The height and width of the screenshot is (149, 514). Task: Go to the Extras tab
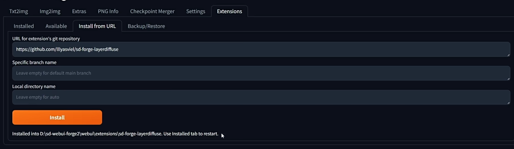[79, 11]
